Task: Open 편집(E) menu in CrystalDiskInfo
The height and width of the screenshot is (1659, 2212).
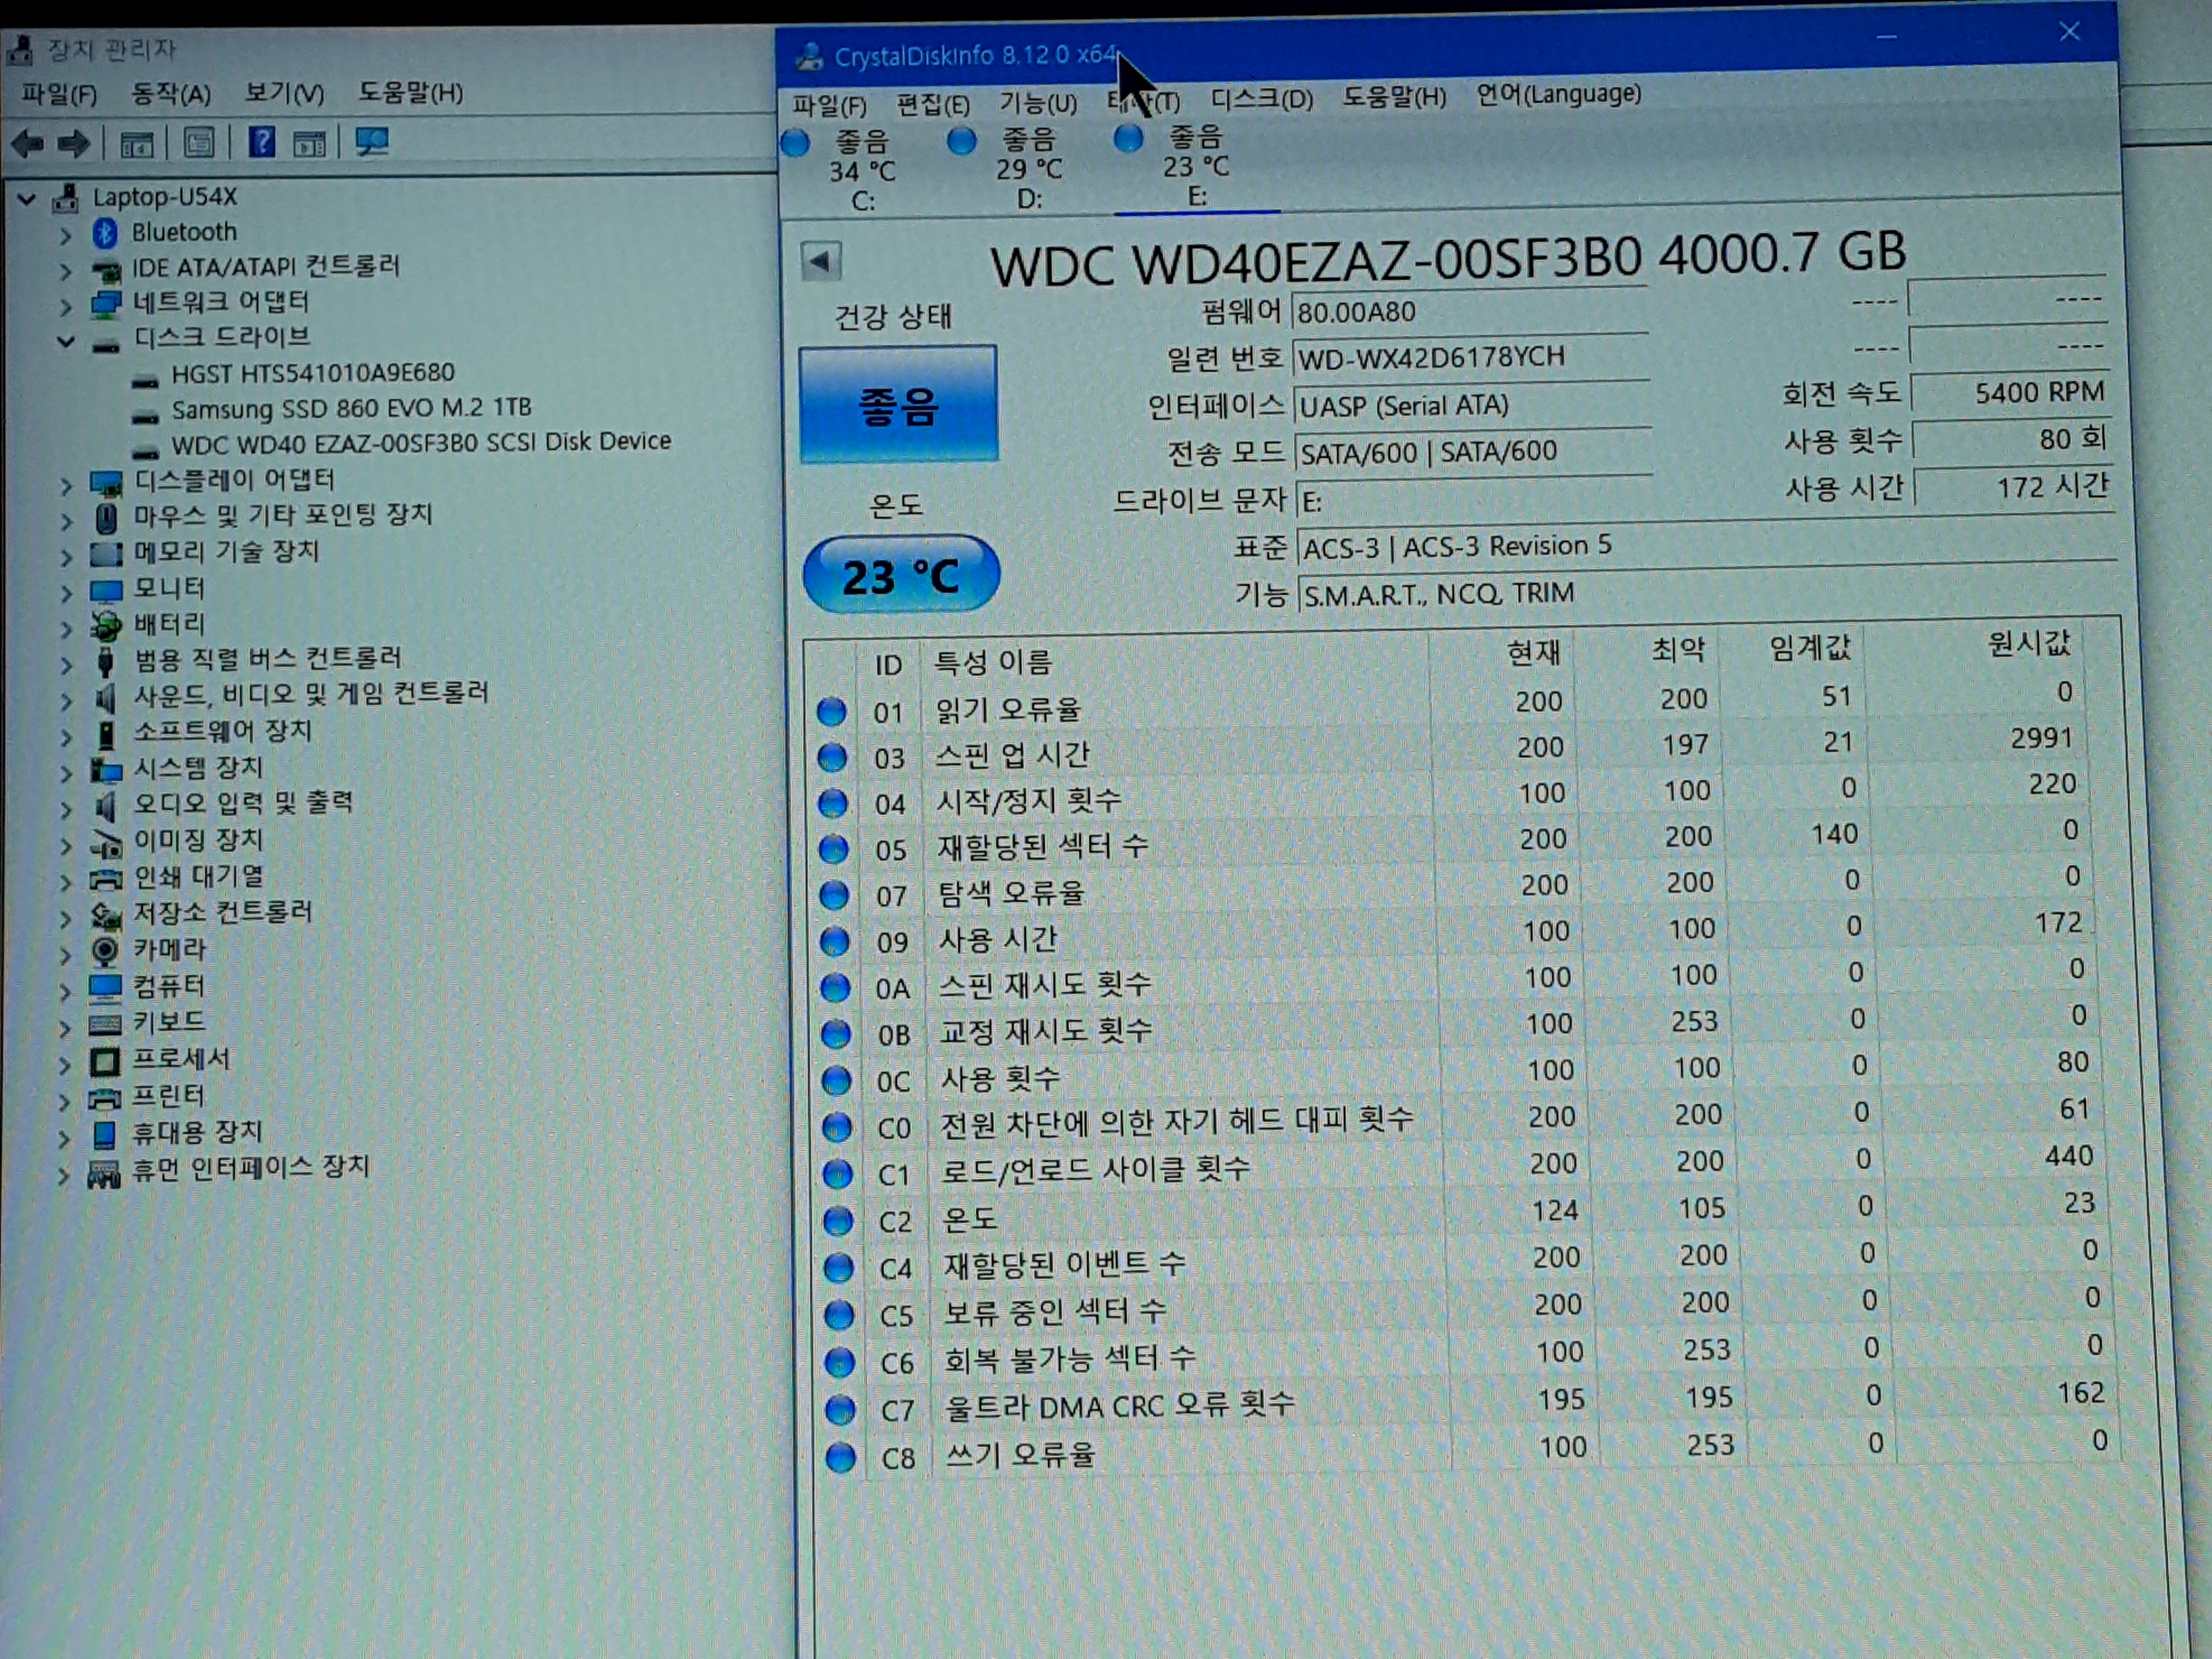Action: tap(933, 104)
